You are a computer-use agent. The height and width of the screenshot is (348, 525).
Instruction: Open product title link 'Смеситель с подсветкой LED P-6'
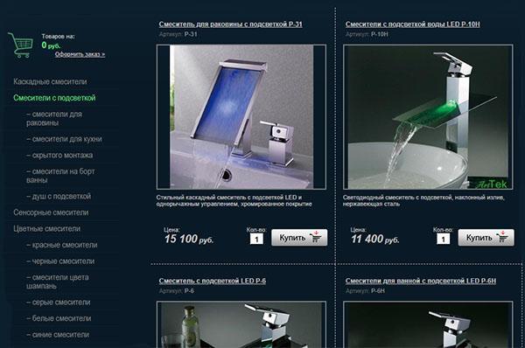[x=213, y=281]
